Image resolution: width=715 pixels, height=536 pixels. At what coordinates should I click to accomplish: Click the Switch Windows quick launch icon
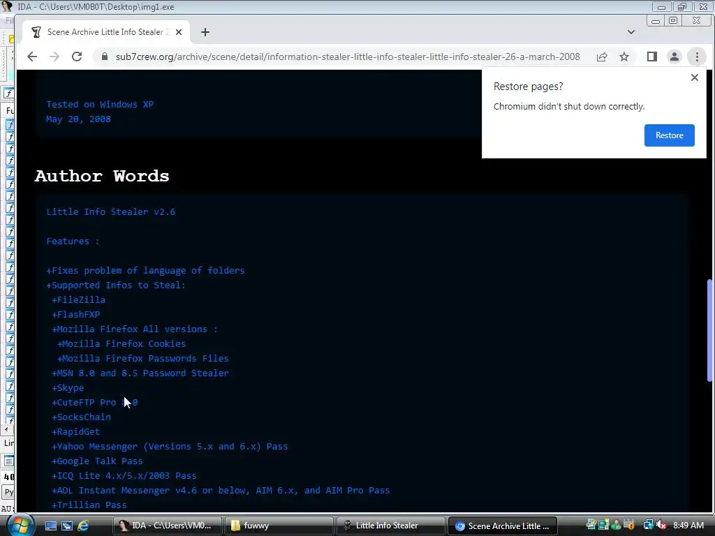66,526
